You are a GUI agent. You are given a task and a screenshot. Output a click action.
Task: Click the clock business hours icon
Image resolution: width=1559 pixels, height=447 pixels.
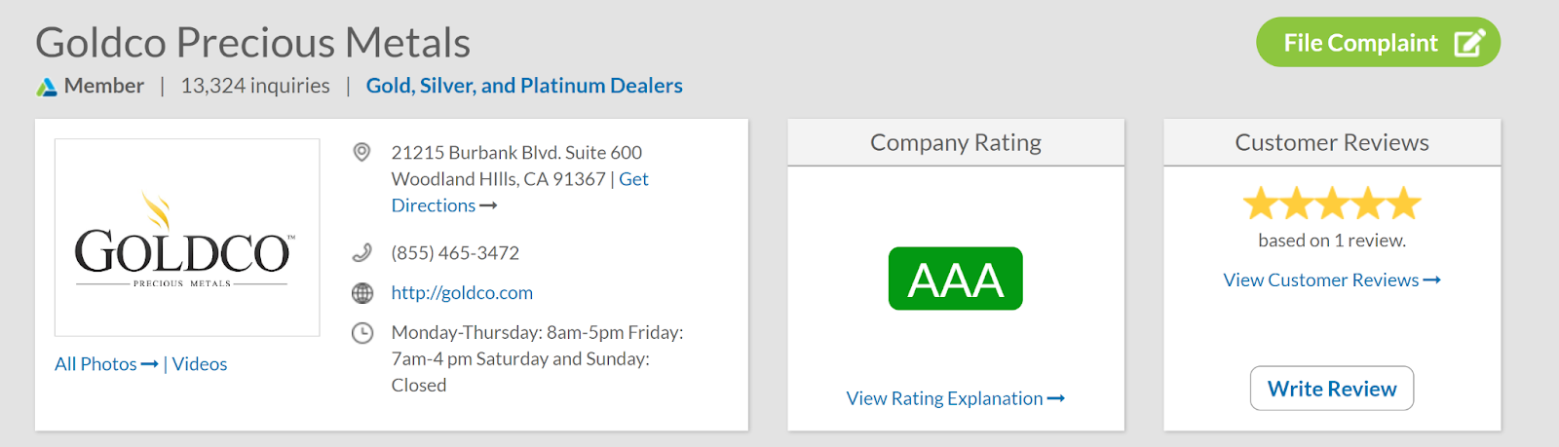click(x=361, y=333)
